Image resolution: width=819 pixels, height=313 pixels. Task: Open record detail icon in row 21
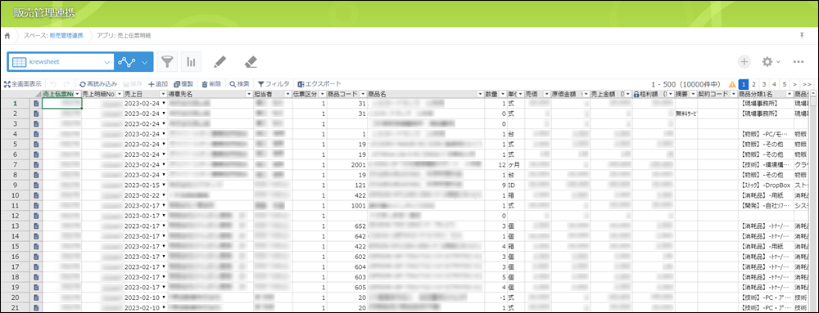click(x=36, y=307)
